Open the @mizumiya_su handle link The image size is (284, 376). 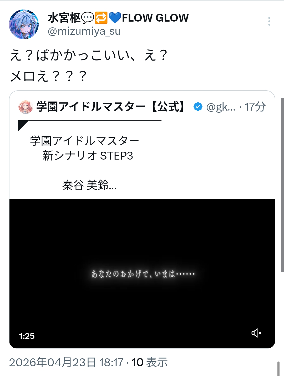point(84,31)
